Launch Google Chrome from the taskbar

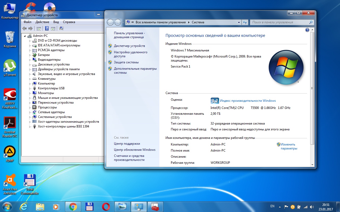click(x=73, y=207)
